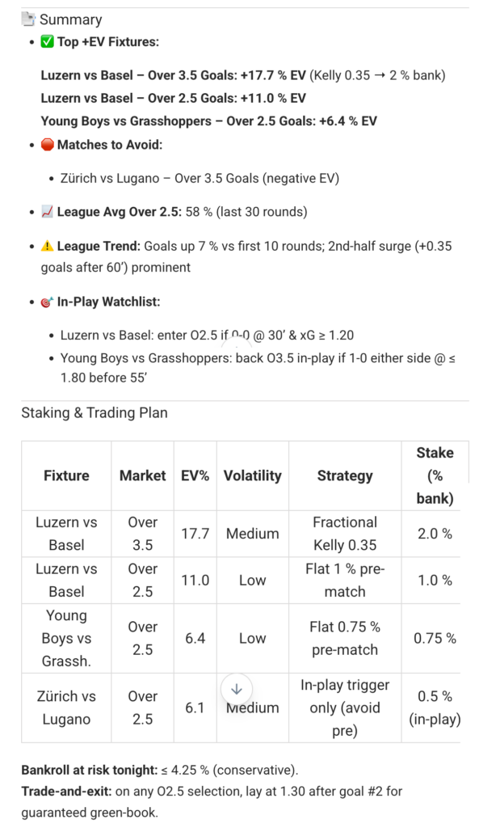The height and width of the screenshot is (828, 479).
Task: Click the Market column header
Action: (142, 475)
